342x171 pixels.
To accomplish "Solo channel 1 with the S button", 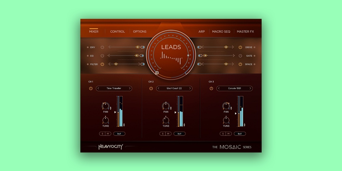I will coord(102,134).
